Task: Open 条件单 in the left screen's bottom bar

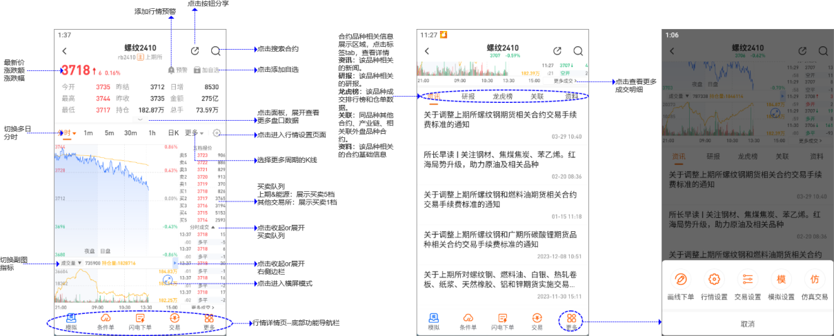Action: tap(106, 322)
